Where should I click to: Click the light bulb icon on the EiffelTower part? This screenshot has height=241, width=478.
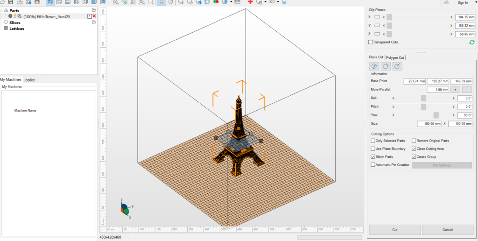[14, 16]
